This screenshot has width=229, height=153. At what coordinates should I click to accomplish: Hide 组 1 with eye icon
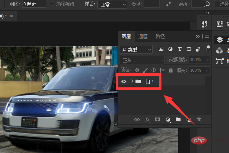124,81
